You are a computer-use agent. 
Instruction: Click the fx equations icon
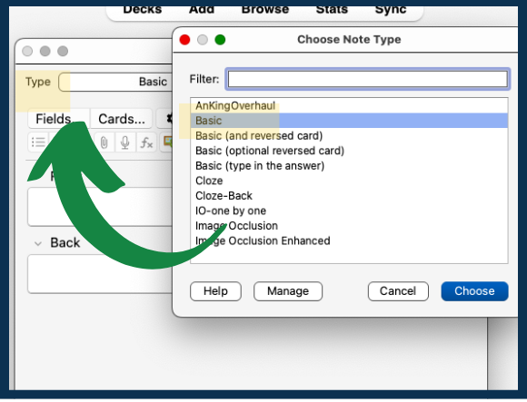pos(146,142)
